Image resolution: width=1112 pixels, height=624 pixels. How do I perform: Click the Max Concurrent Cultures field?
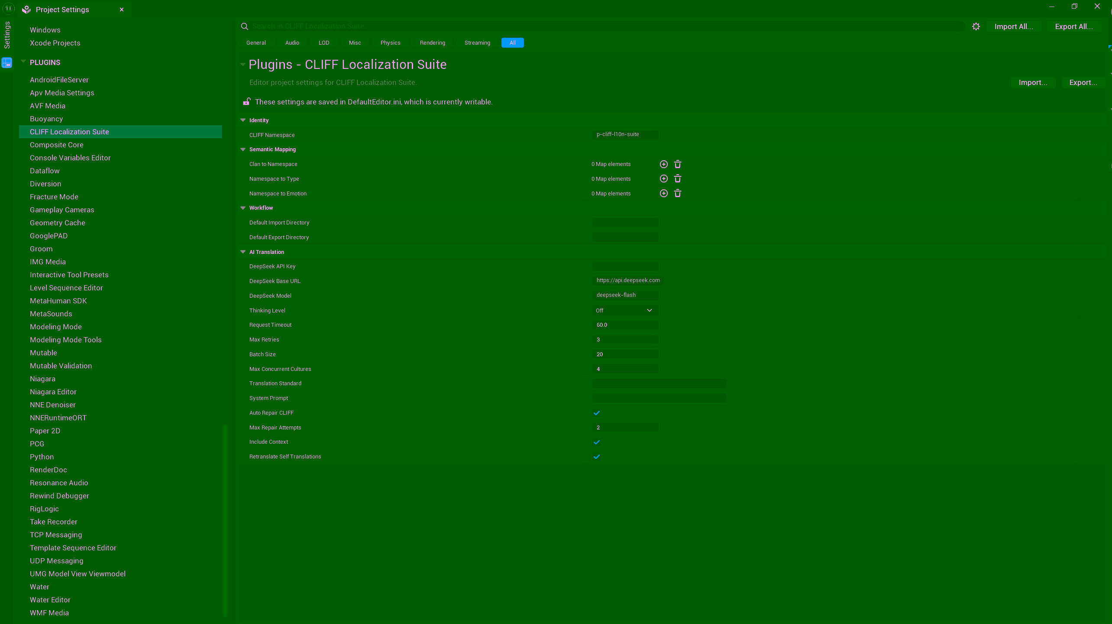pyautogui.click(x=625, y=369)
